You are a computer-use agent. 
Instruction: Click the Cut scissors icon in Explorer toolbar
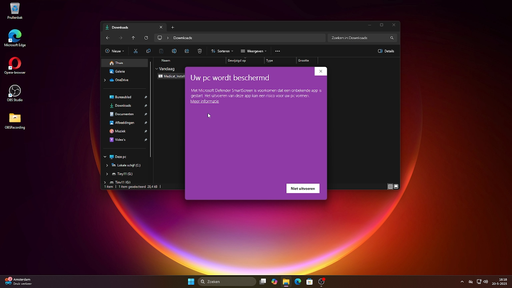pos(136,51)
